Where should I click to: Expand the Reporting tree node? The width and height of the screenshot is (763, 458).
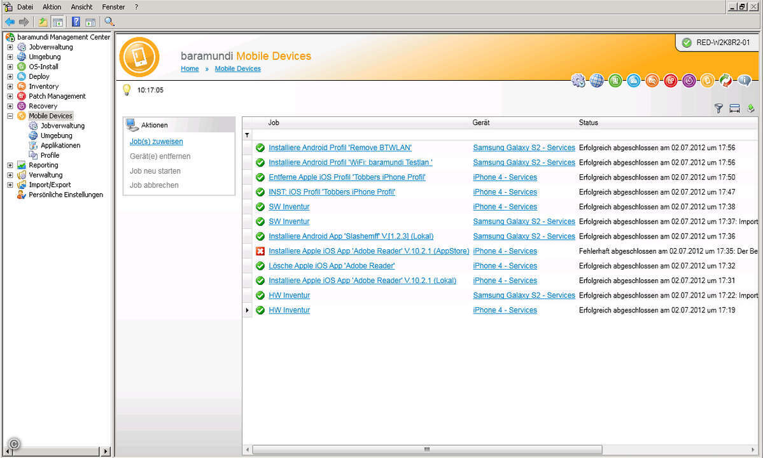tap(10, 165)
